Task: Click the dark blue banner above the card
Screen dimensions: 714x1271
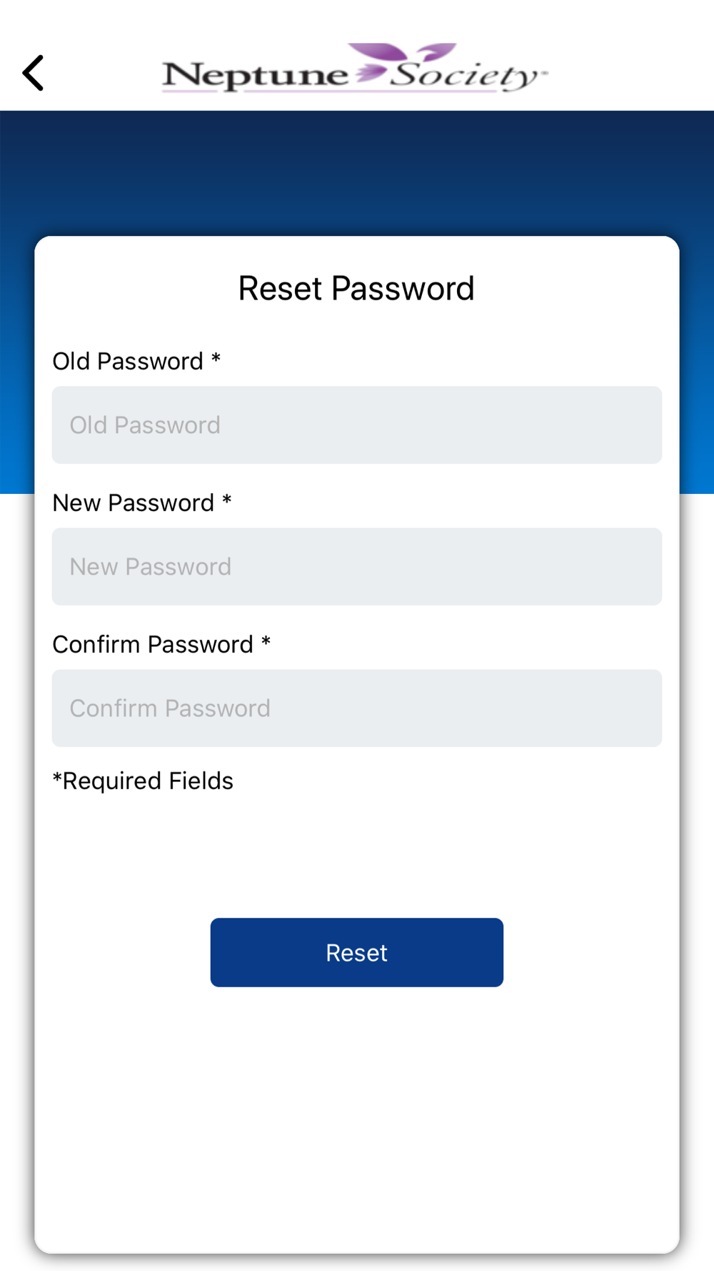Action: (357, 173)
